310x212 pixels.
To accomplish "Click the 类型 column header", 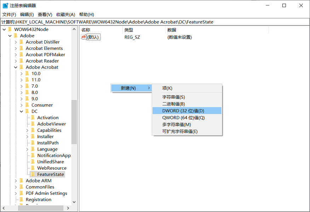I will [144, 30].
